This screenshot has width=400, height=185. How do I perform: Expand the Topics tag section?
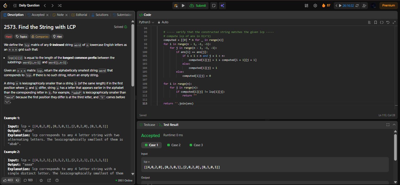tap(21, 37)
